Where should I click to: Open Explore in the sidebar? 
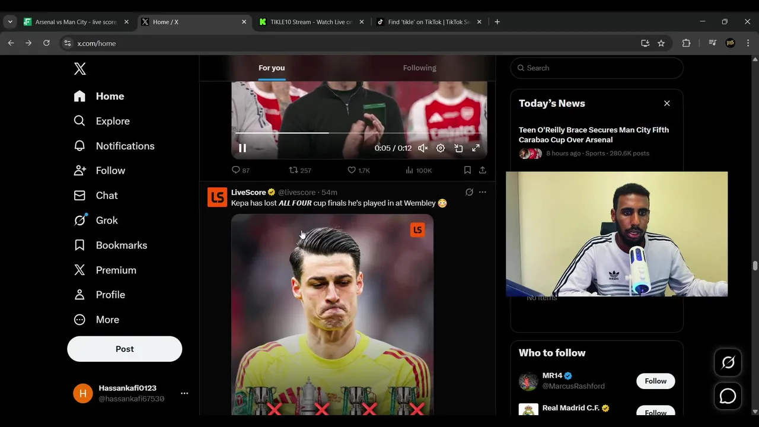(101, 121)
